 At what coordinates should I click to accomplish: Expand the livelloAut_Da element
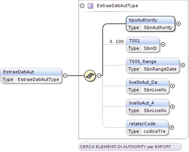(172, 86)
